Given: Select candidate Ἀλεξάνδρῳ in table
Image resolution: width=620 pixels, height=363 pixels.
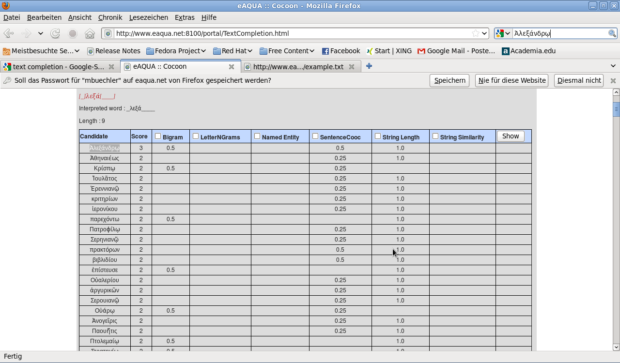Looking at the screenshot, I should tap(105, 148).
